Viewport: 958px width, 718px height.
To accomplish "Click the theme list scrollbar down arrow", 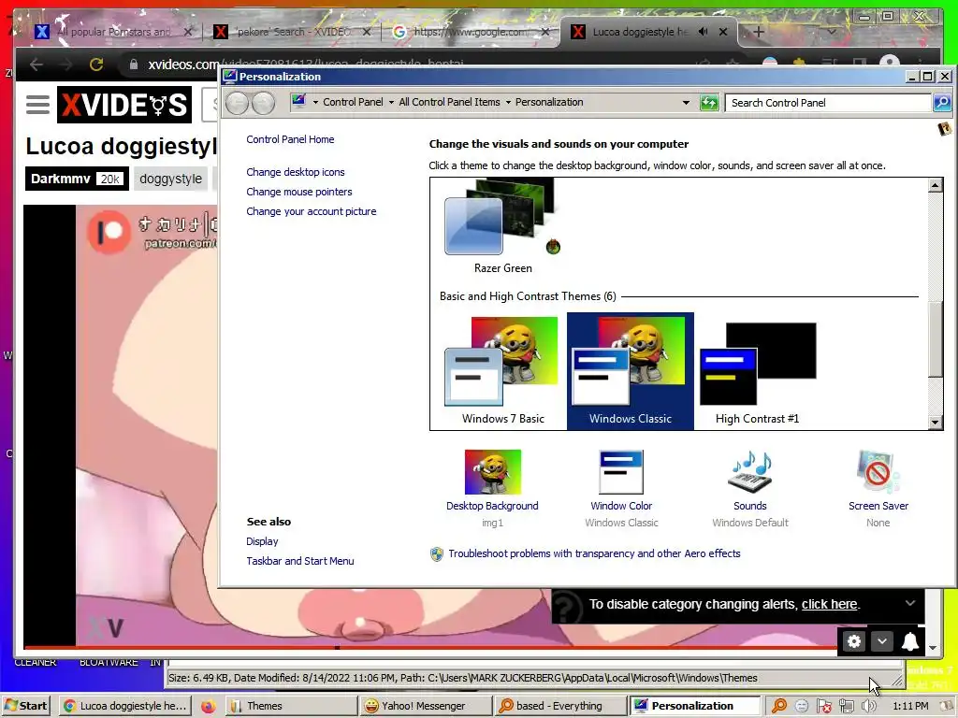I will [x=935, y=422].
